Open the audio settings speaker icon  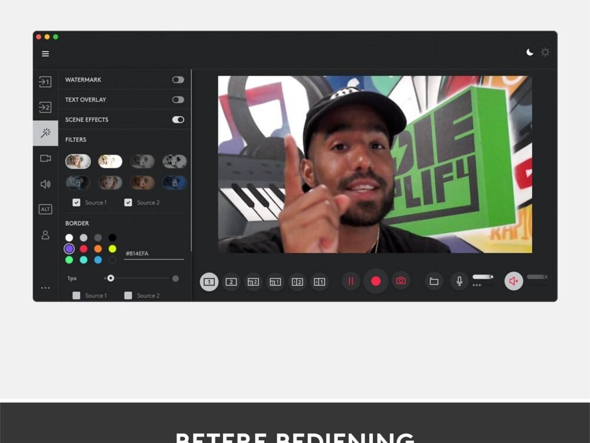[45, 184]
